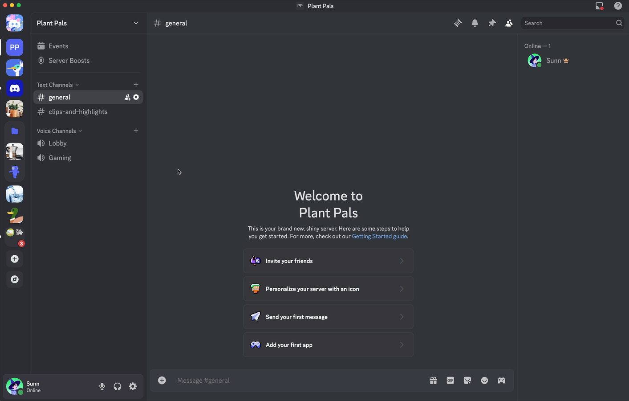Create channel in Voice Channels
629x401 pixels.
click(136, 131)
